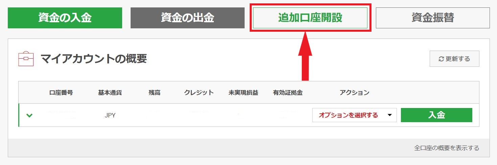Click the gray 資金の出金 withdrawal button
497x165 pixels.
[187, 18]
